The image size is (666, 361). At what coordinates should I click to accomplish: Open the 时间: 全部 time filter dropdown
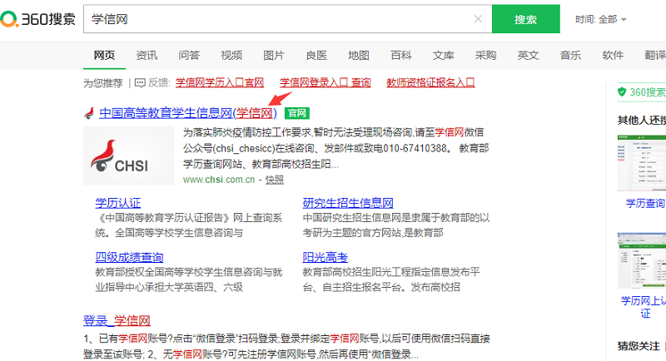coord(600,19)
